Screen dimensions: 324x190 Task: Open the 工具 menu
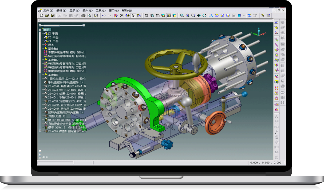(x=100, y=11)
